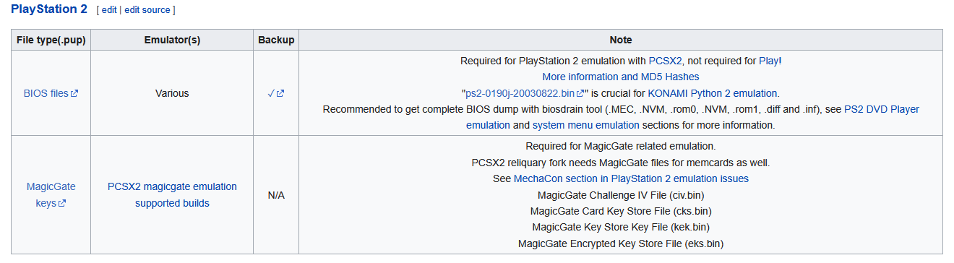Screen dimensions: 954x263
Task: Click the external link icon beside MagicGate keys
Action: (62, 203)
